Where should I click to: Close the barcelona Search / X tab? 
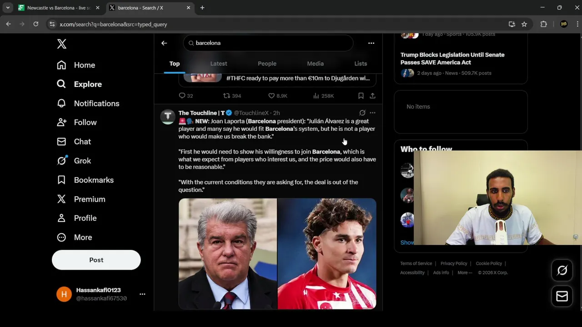pos(189,8)
